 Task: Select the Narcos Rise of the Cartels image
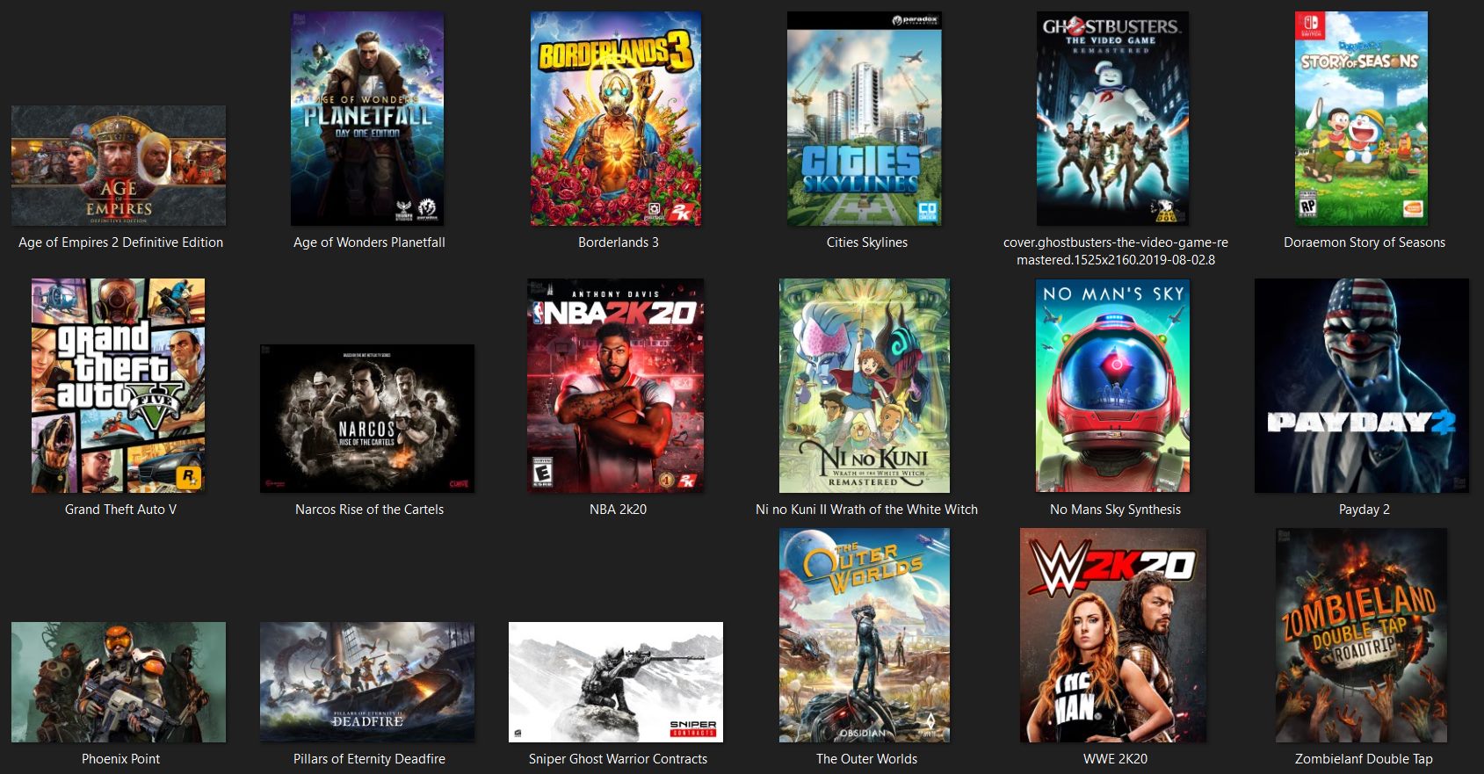[x=367, y=418]
